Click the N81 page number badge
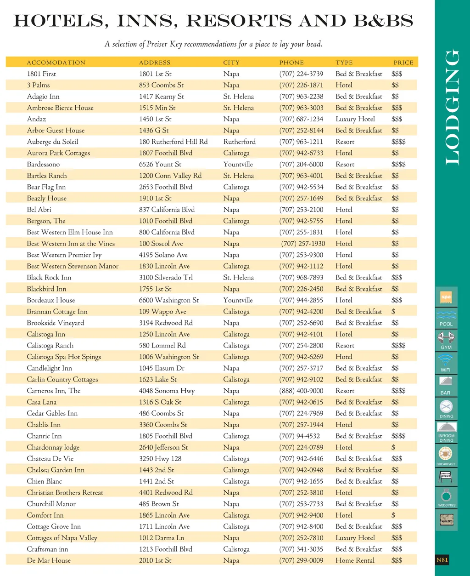 [442, 560]
